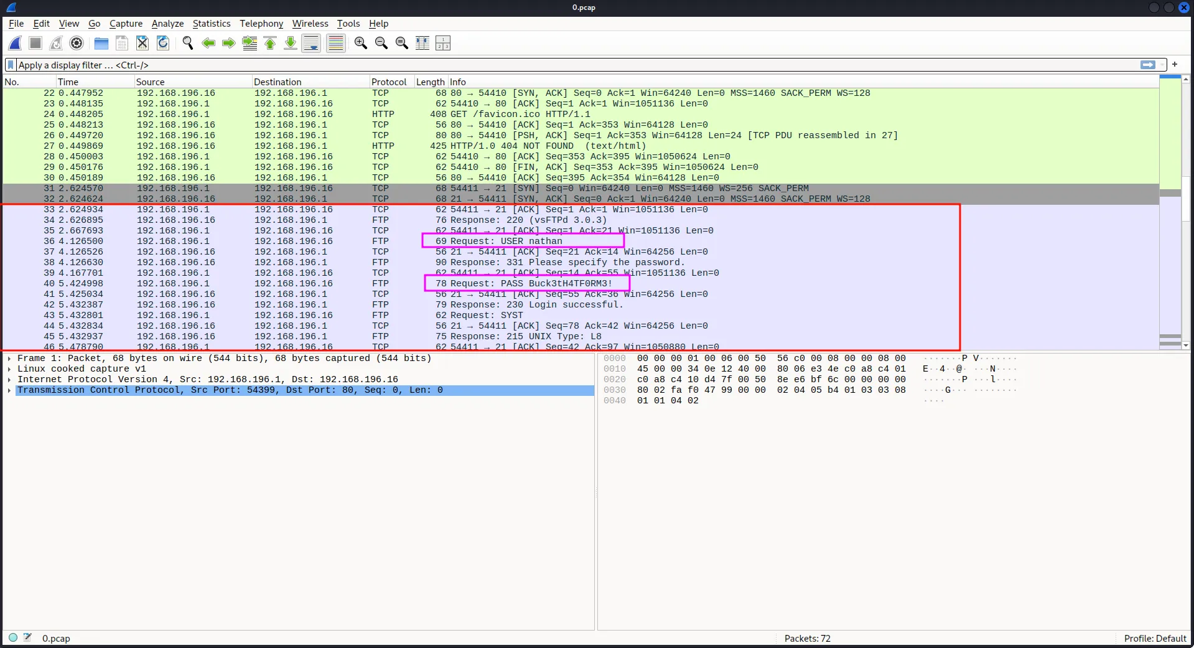Screen dimensions: 1194x648
Task: Expand the Frame 1 tree item
Action: point(9,359)
